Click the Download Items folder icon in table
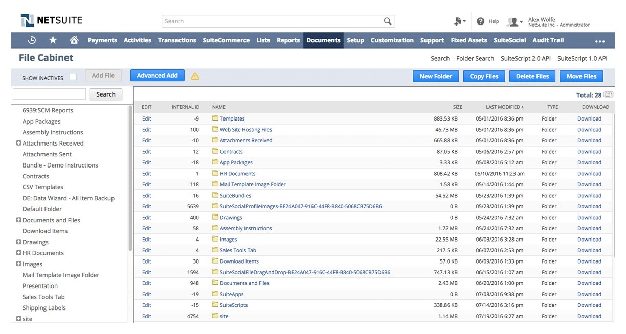626x334 pixels. pos(215,261)
